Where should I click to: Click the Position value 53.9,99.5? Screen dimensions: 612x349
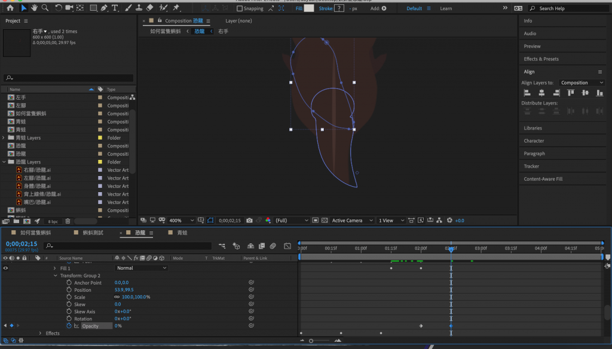point(124,290)
